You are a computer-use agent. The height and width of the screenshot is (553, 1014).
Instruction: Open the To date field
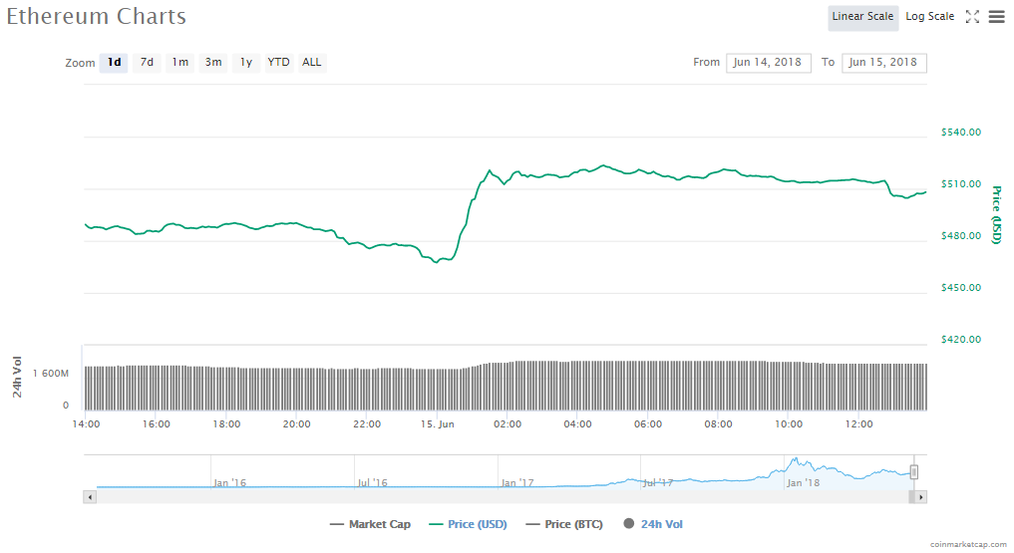[883, 63]
